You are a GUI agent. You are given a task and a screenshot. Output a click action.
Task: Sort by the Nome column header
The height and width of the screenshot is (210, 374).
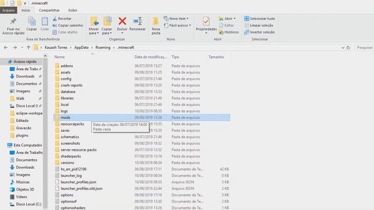92,57
